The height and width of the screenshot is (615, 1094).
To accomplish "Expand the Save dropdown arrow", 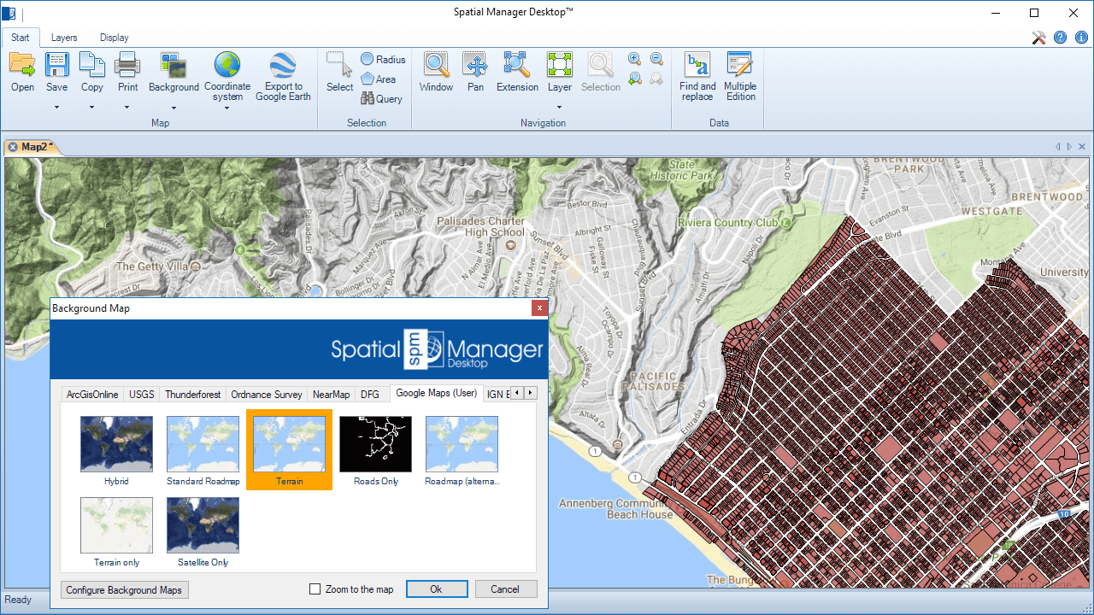I will [57, 108].
